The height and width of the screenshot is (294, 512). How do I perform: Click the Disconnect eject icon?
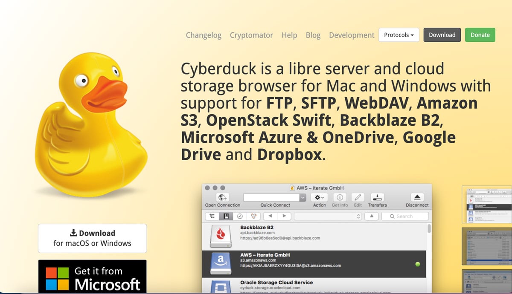pyautogui.click(x=417, y=197)
